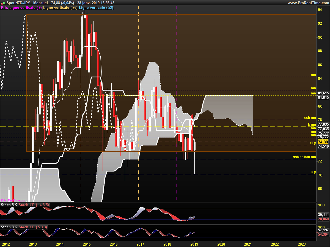Click the candlestick icon beside Spot NZD/JPY

3,3
